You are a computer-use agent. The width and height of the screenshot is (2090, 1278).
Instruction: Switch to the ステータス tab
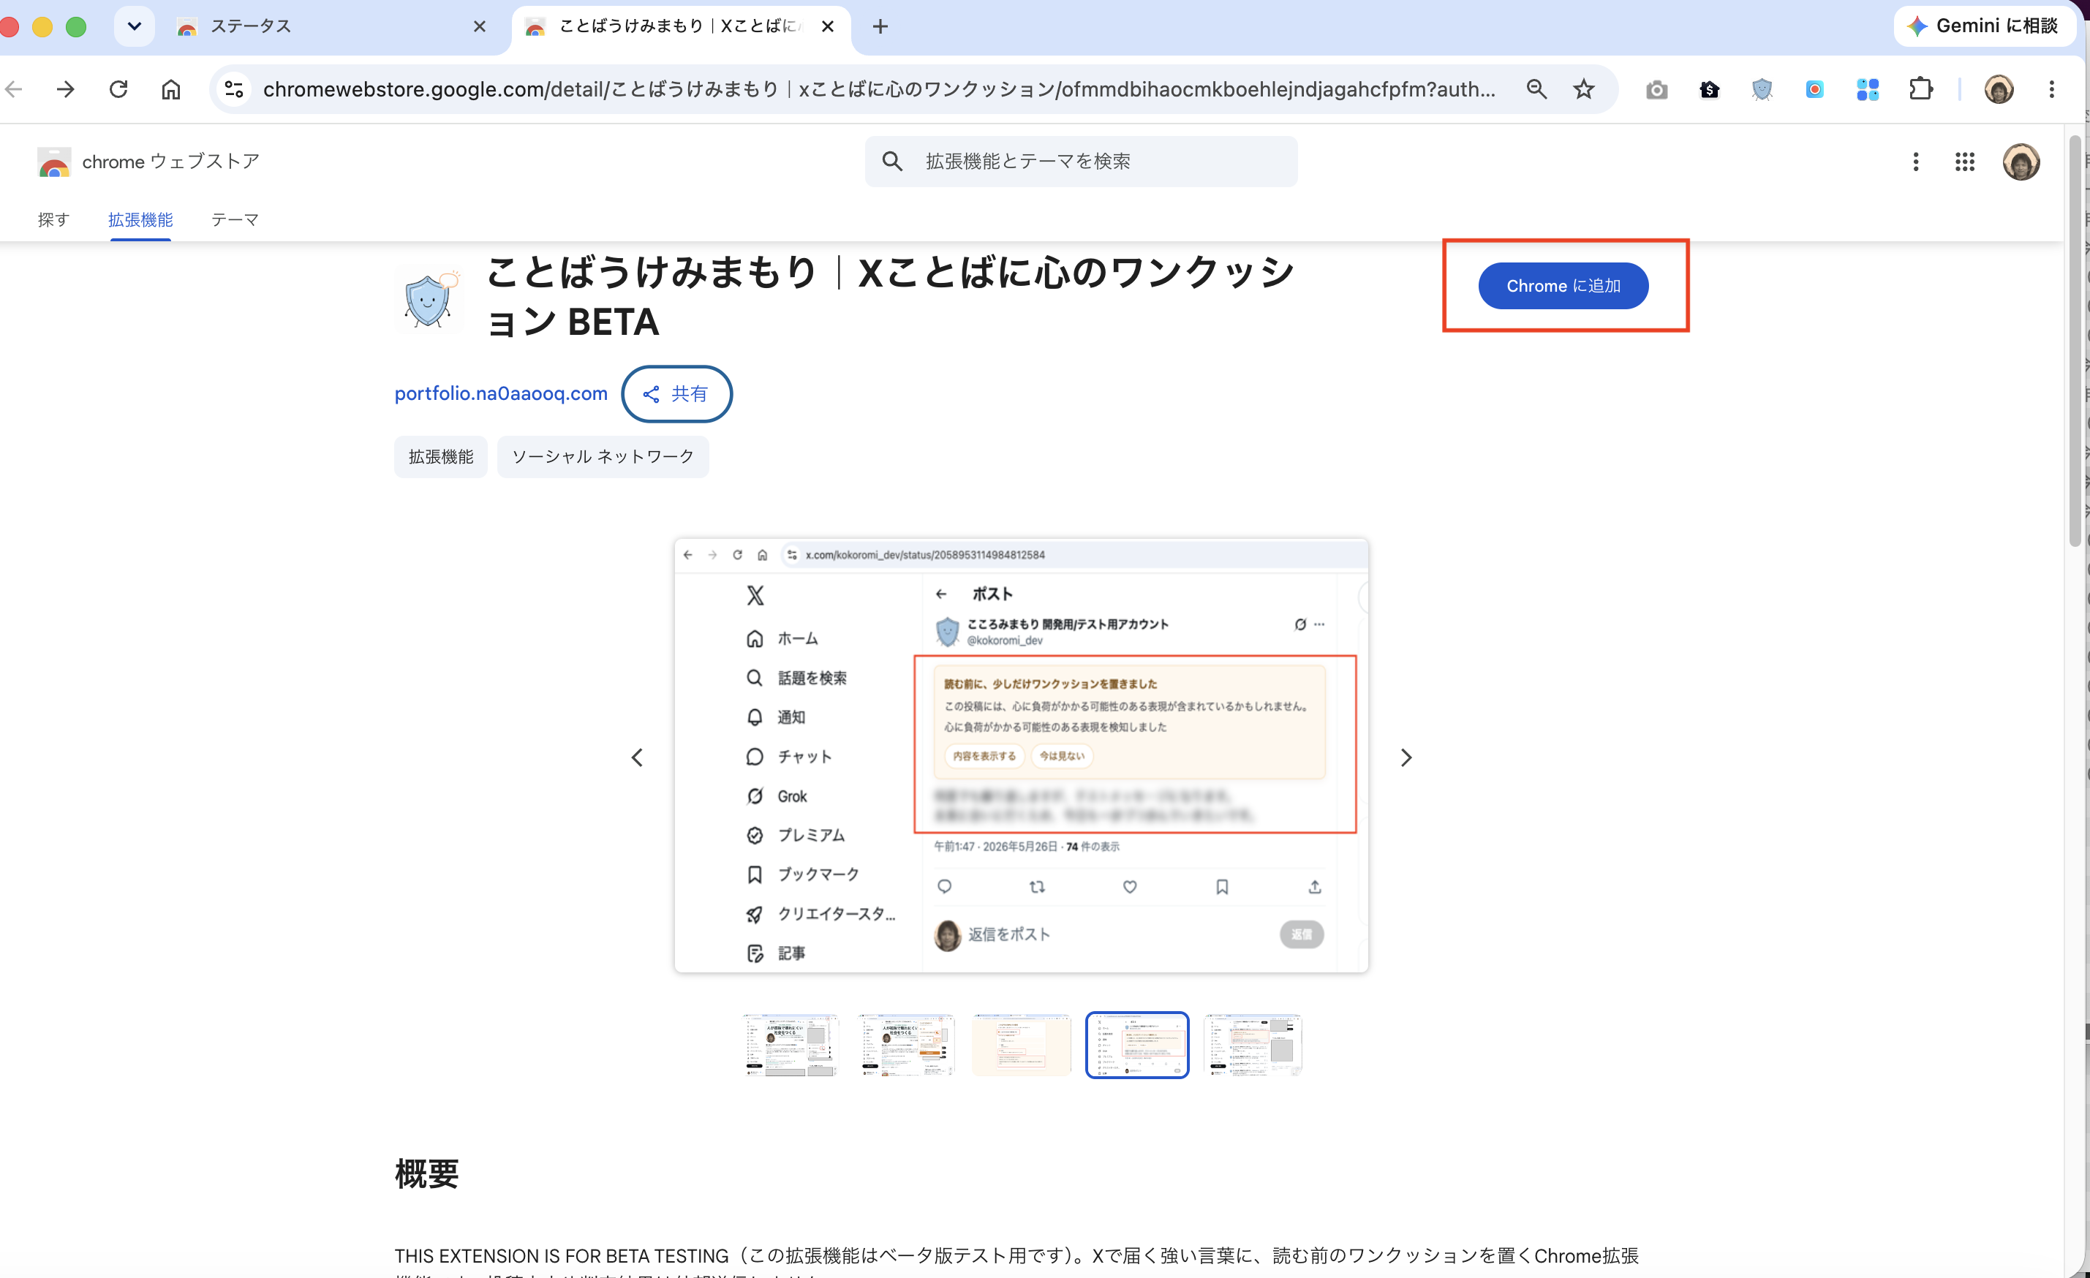tap(331, 26)
